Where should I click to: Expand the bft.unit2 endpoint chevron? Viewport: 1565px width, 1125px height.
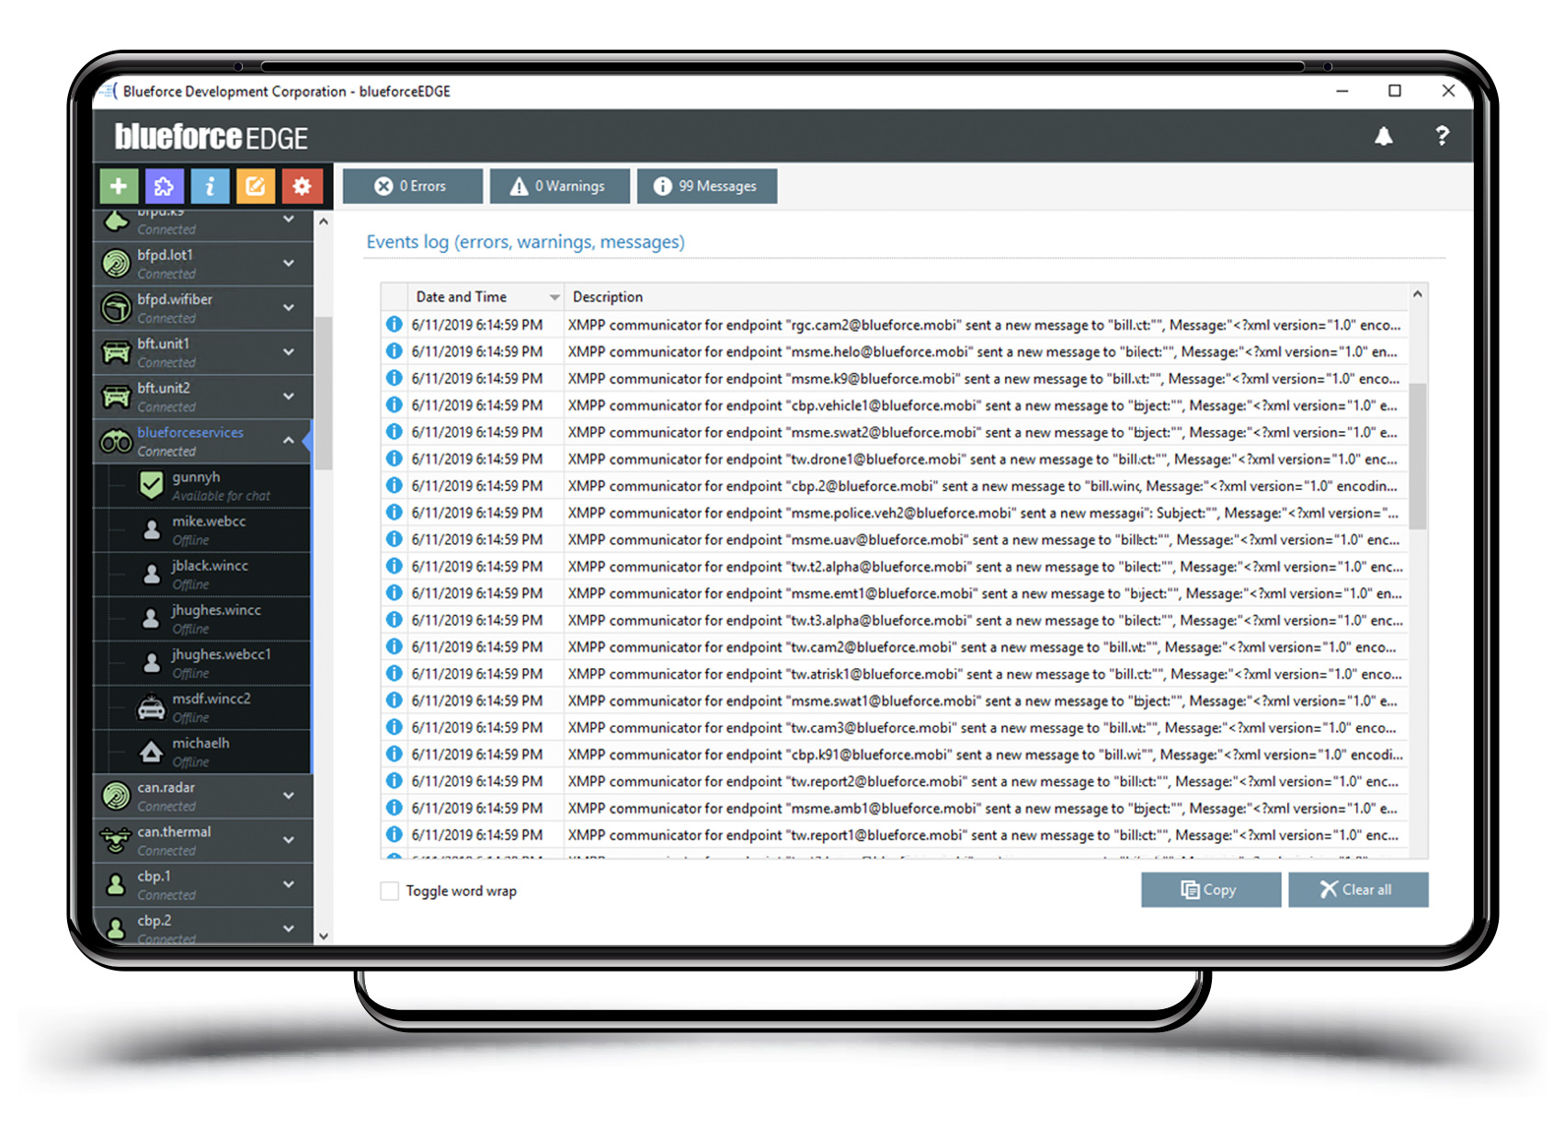point(289,396)
